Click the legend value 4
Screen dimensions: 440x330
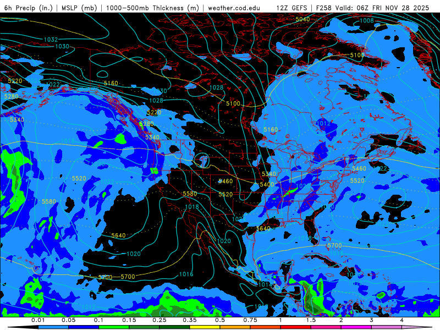(x=402, y=320)
